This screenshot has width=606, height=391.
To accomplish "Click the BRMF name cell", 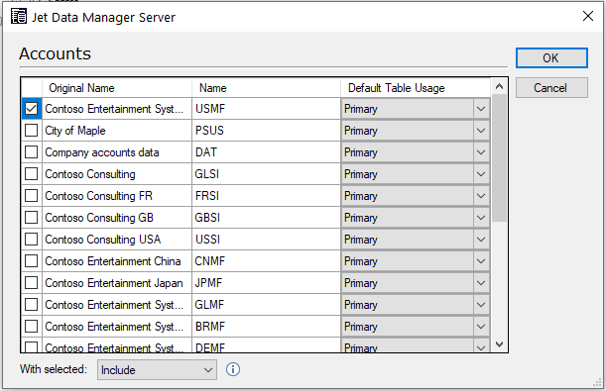I will tap(266, 327).
